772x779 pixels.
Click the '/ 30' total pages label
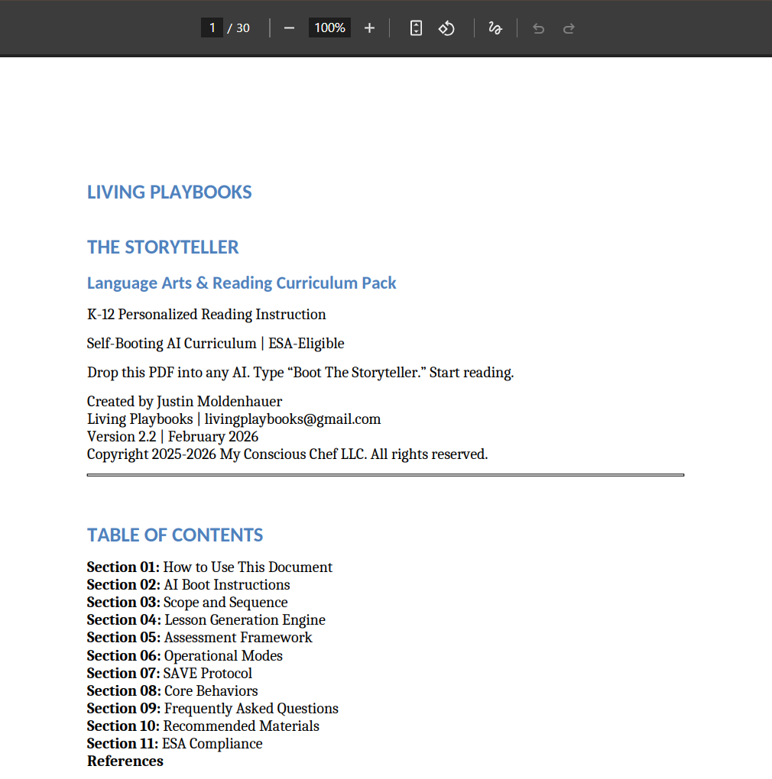coord(238,28)
